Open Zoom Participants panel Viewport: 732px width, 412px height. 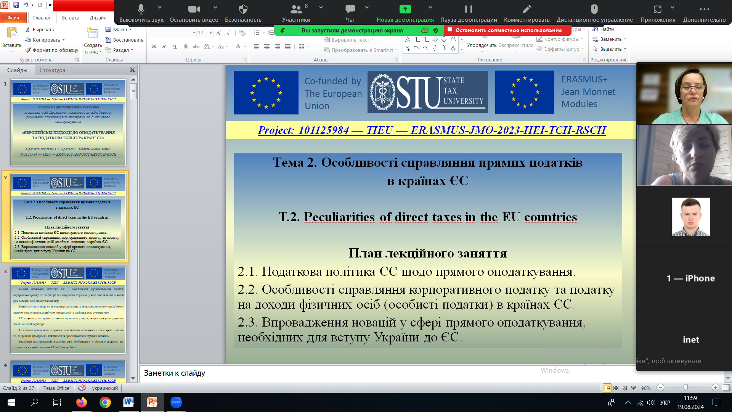(296, 13)
